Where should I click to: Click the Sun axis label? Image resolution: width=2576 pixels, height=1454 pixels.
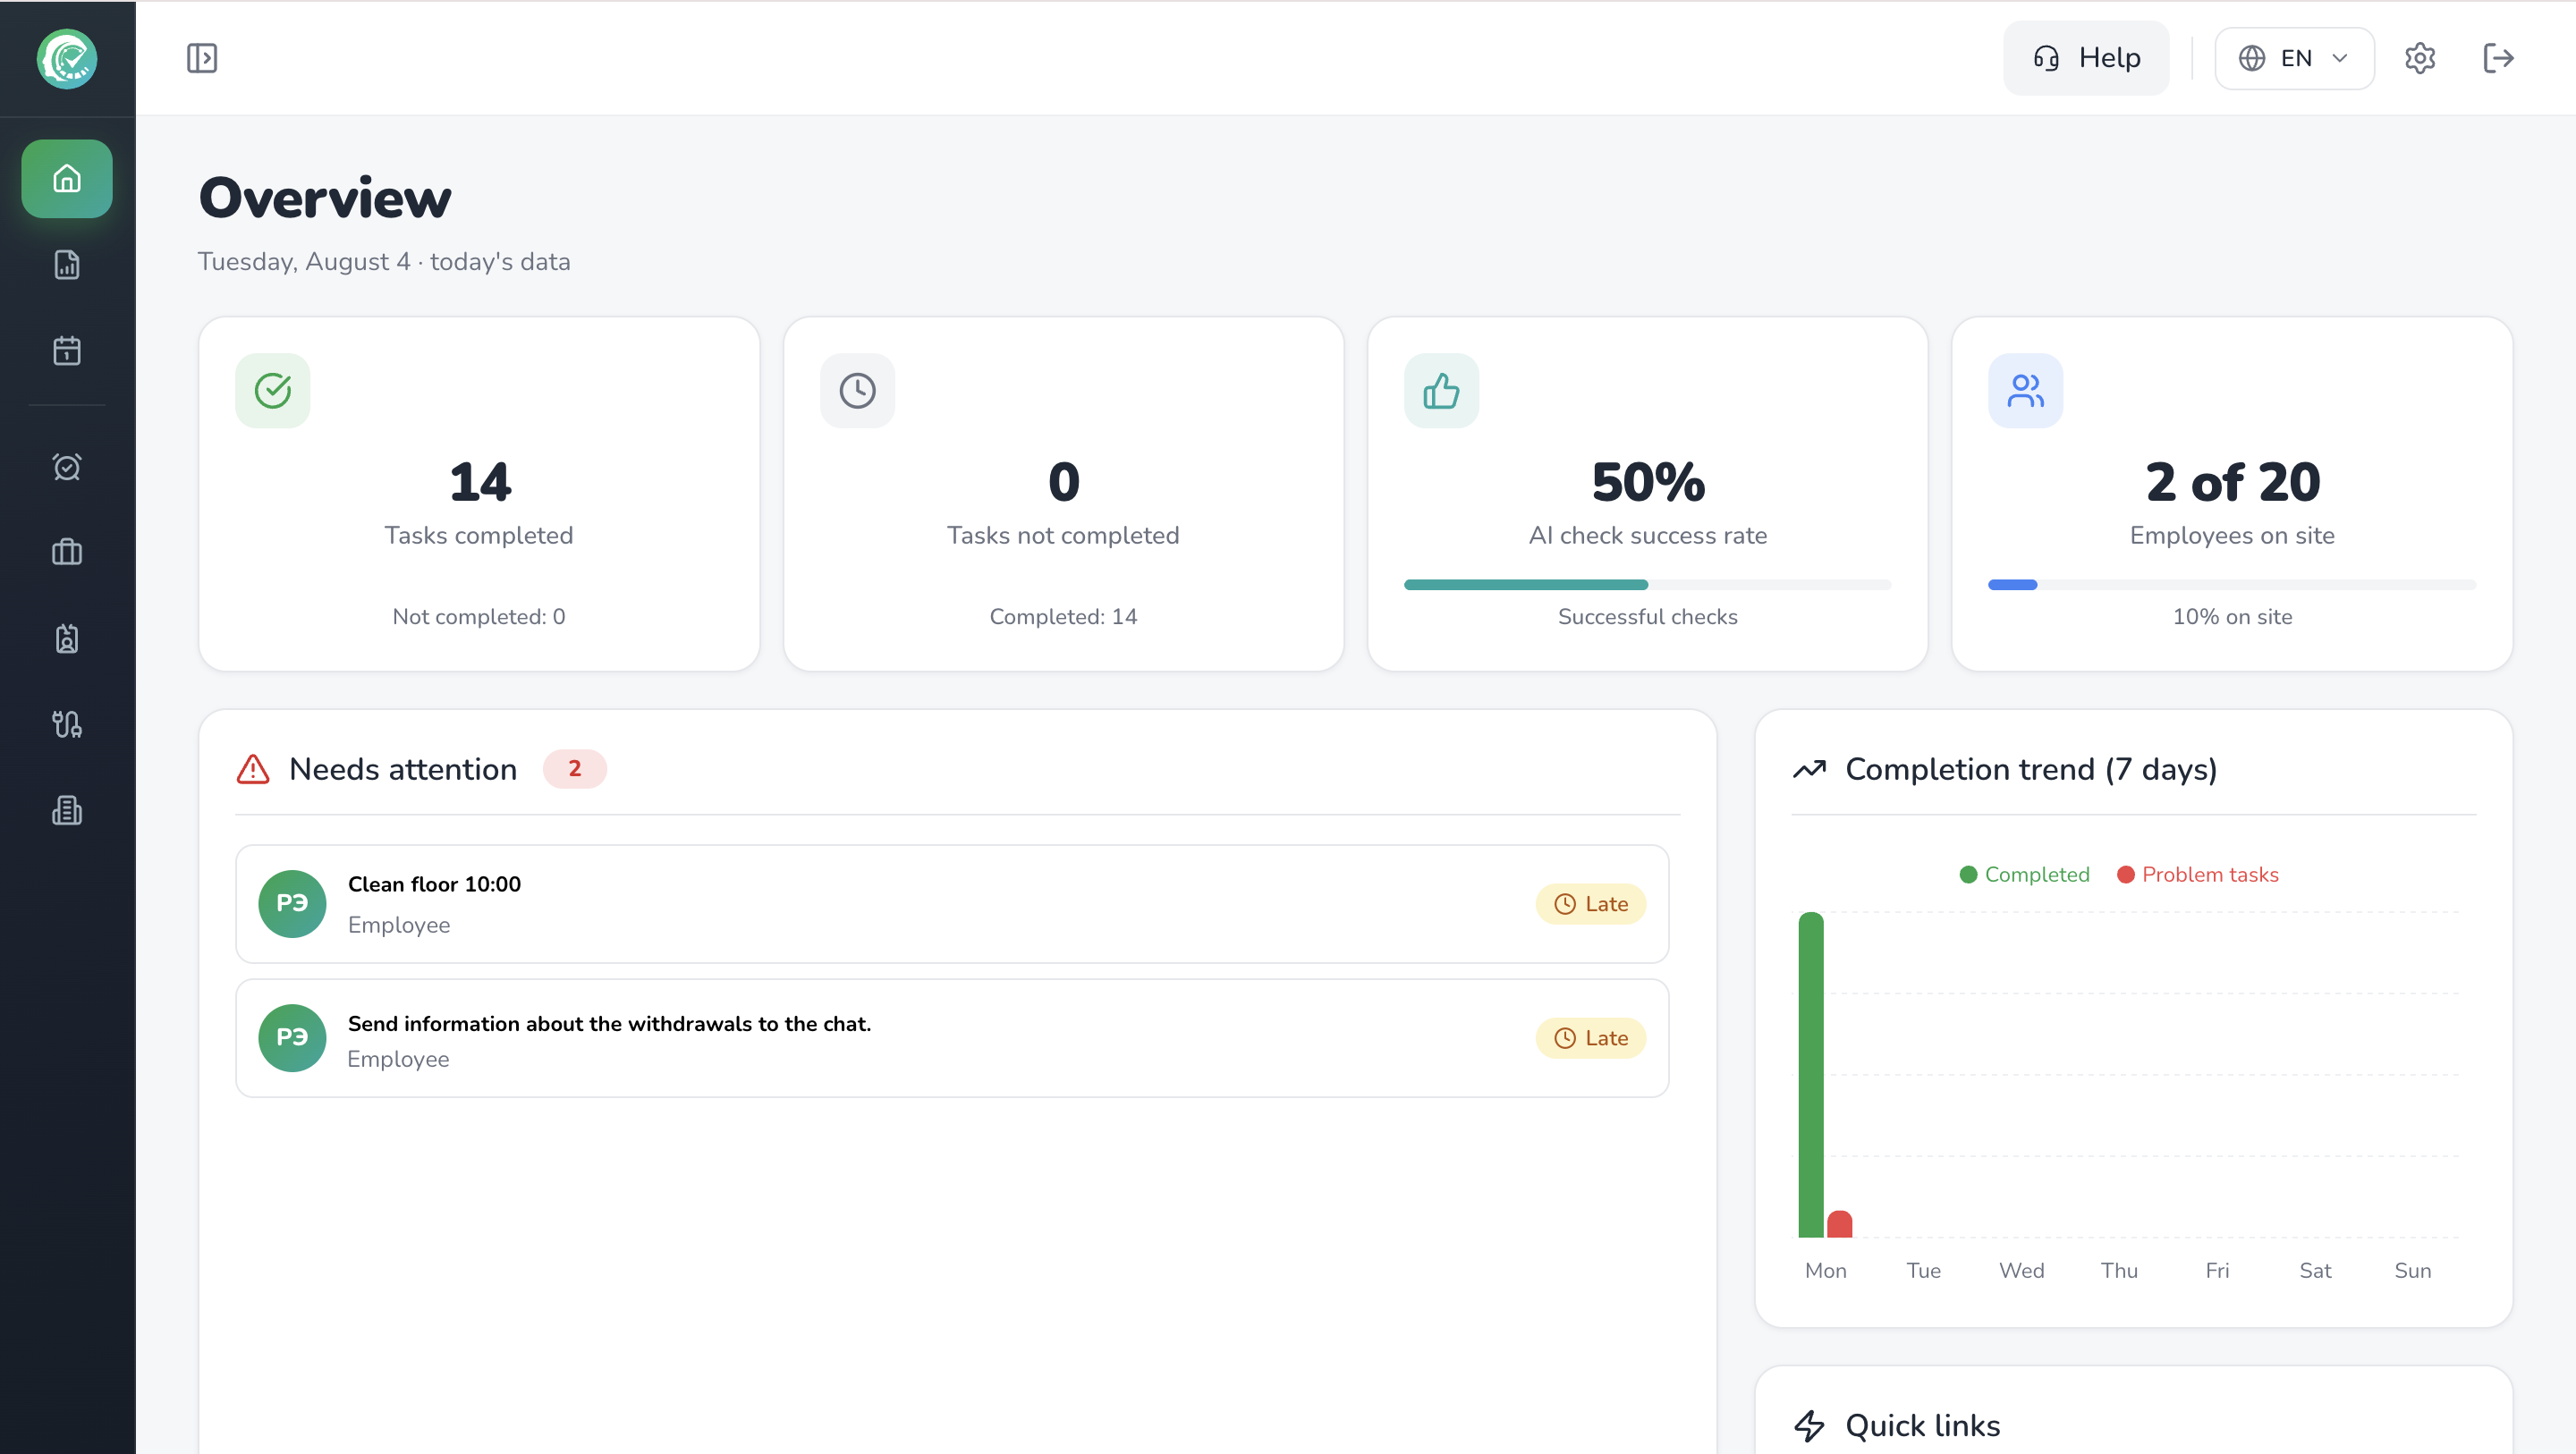pos(2413,1271)
